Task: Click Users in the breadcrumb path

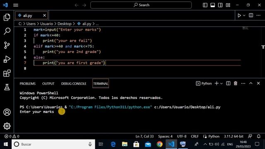Action: (x=31, y=24)
